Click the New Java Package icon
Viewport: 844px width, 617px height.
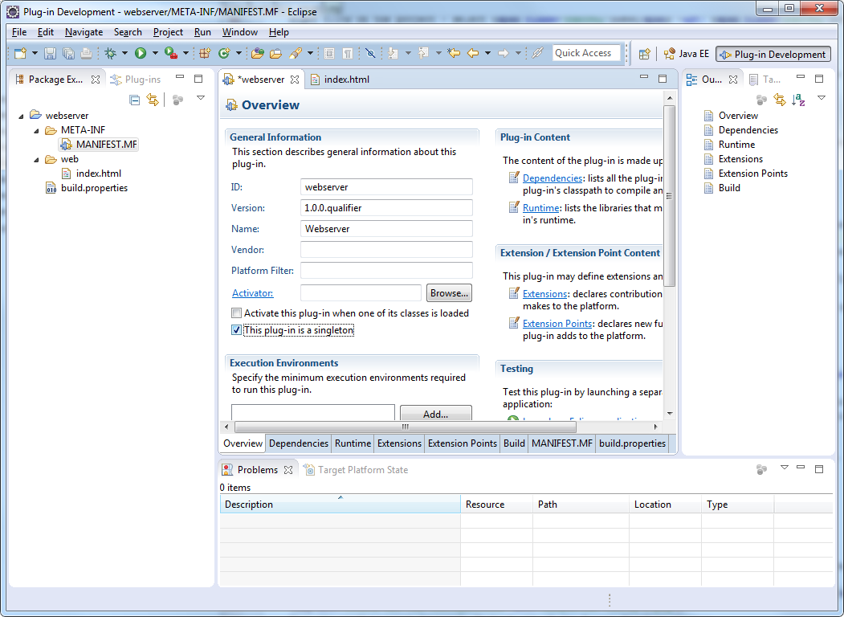[x=205, y=53]
